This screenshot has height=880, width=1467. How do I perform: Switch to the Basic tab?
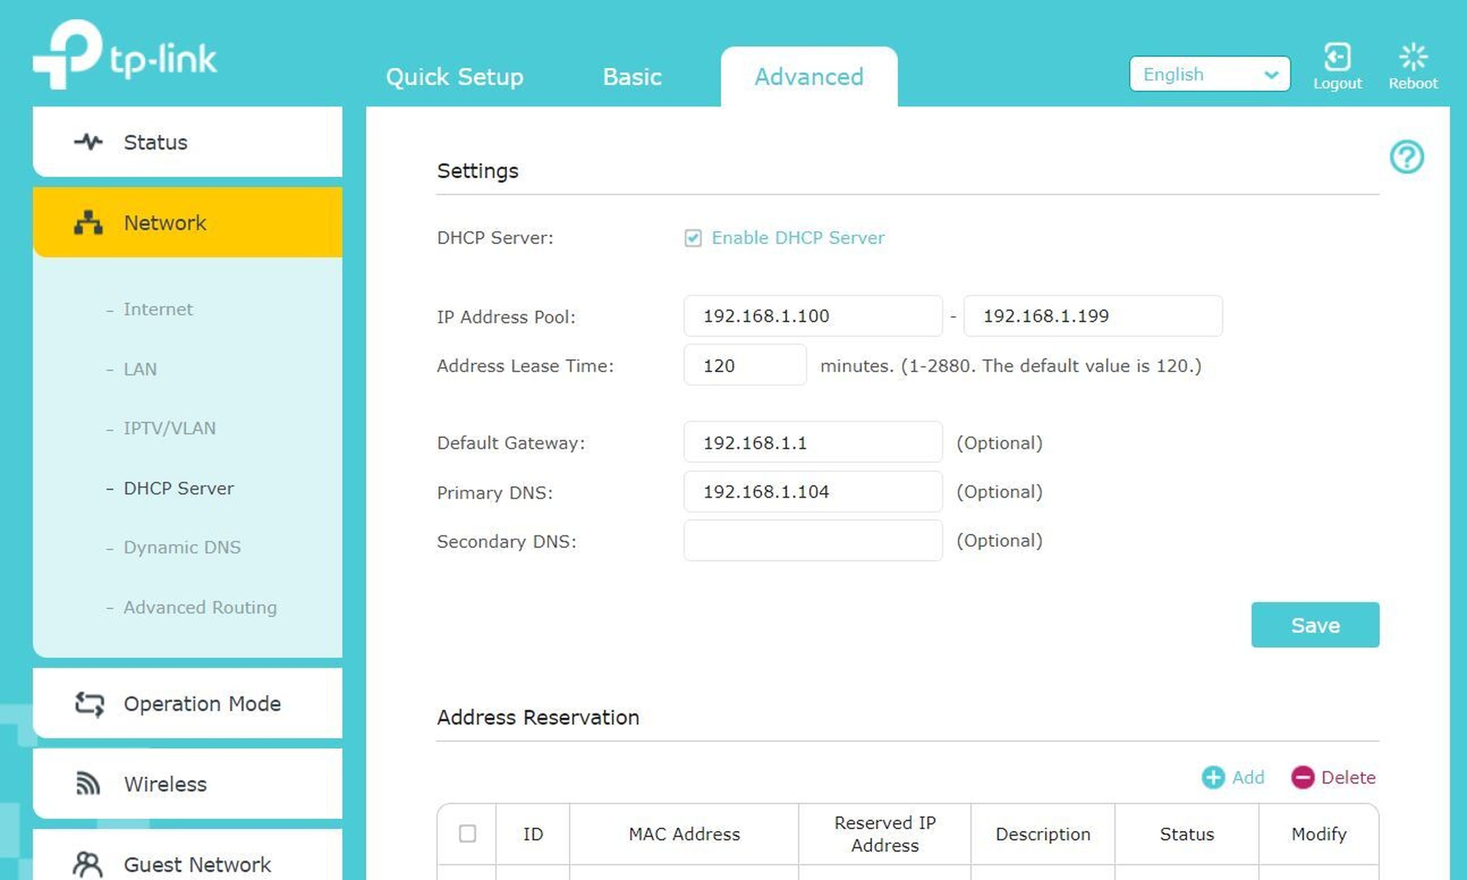[x=632, y=77]
